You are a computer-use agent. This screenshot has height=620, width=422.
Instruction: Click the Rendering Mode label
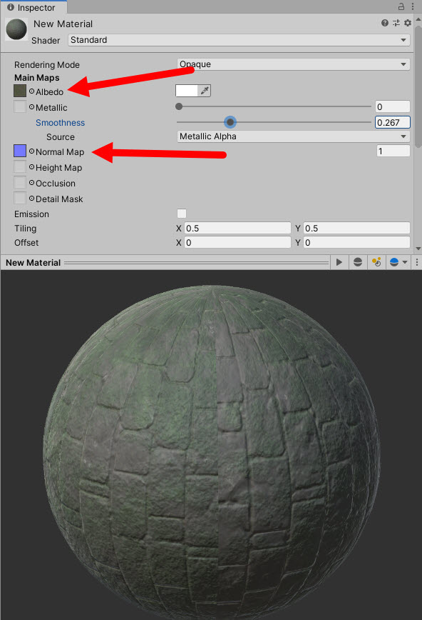47,64
